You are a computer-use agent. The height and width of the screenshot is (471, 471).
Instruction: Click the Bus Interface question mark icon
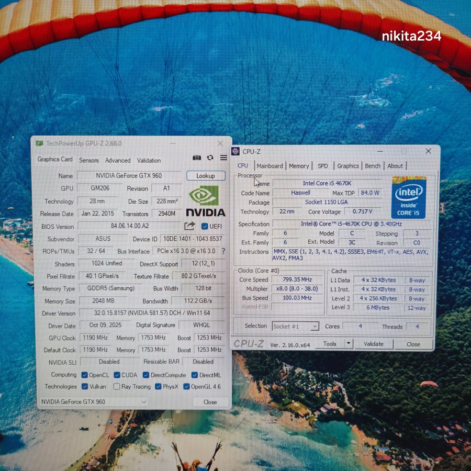(223, 251)
